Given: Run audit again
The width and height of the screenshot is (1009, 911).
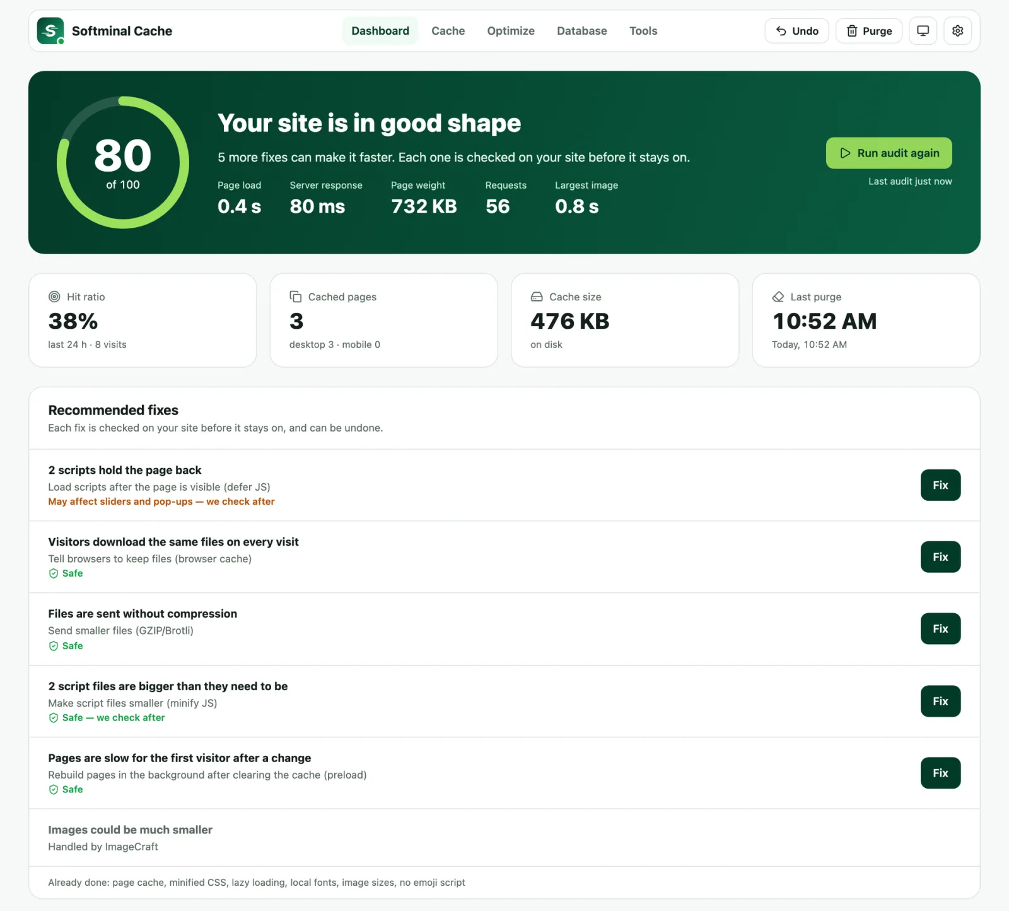Looking at the screenshot, I should click(x=889, y=153).
